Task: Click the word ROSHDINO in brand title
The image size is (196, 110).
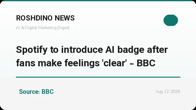Action: click(x=34, y=18)
